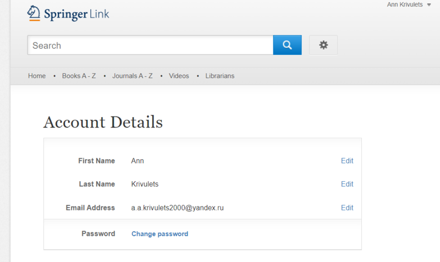Select the email a.a.krivulets2000@yandex.ru text
Image resolution: width=440 pixels, height=262 pixels.
[x=177, y=208]
